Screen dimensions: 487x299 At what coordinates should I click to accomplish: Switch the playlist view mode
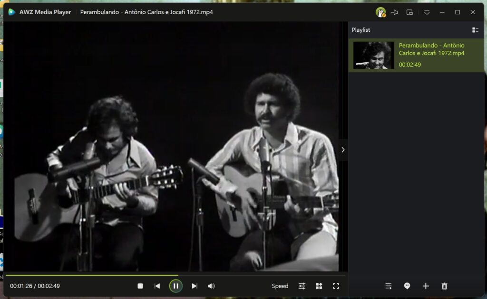pos(475,30)
